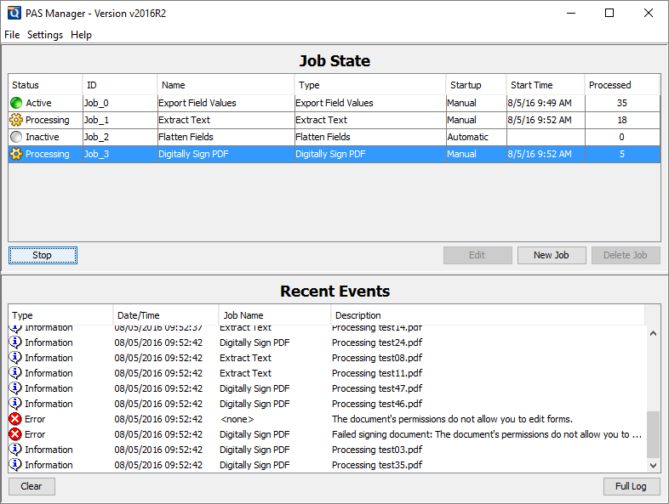The height and width of the screenshot is (504, 669).
Task: Open the Settings menu
Action: (x=45, y=35)
